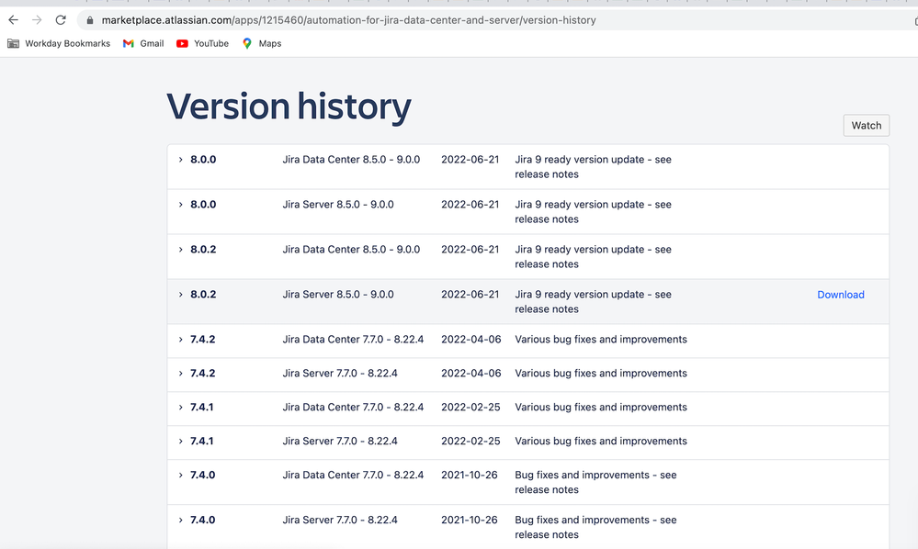Click 'Jira Data Center 8.5.0 - 9.0.0' in 8.0.2 row
Image resolution: width=918 pixels, height=549 pixels.
pos(351,250)
